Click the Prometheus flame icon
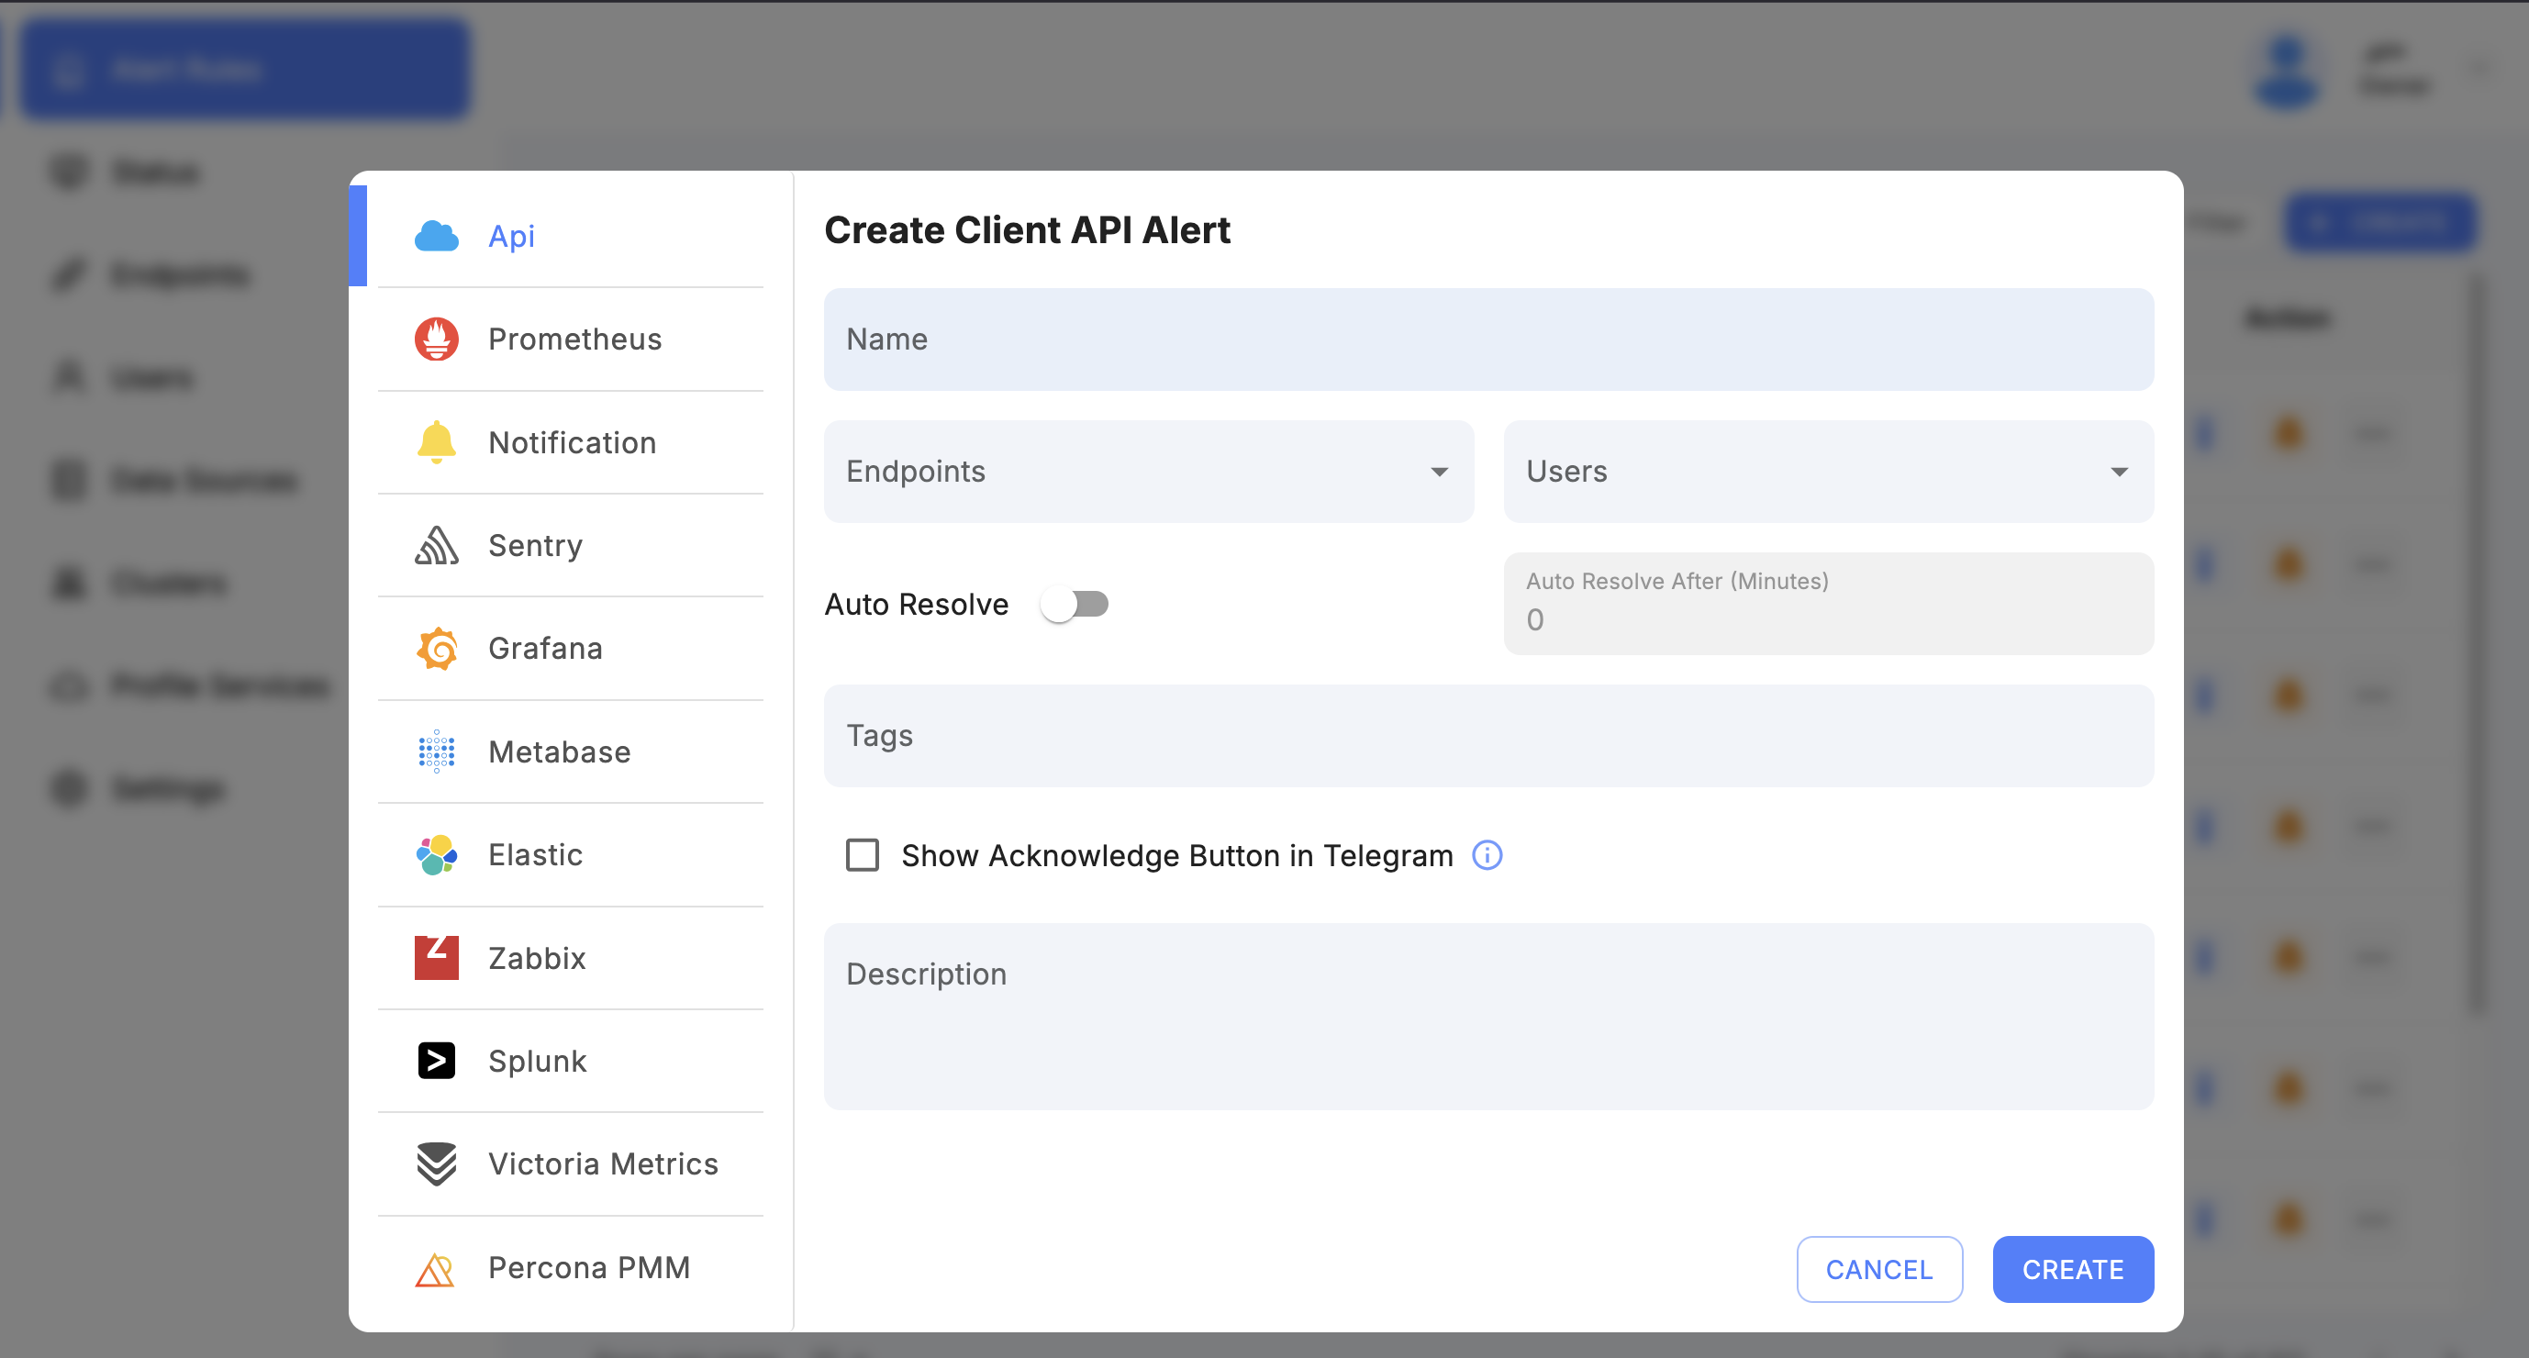 pos(436,339)
